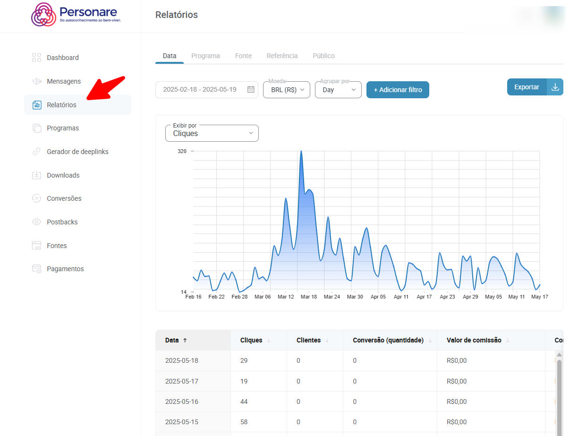Click the Programas stacked pages icon
The height and width of the screenshot is (436, 578).
36,128
